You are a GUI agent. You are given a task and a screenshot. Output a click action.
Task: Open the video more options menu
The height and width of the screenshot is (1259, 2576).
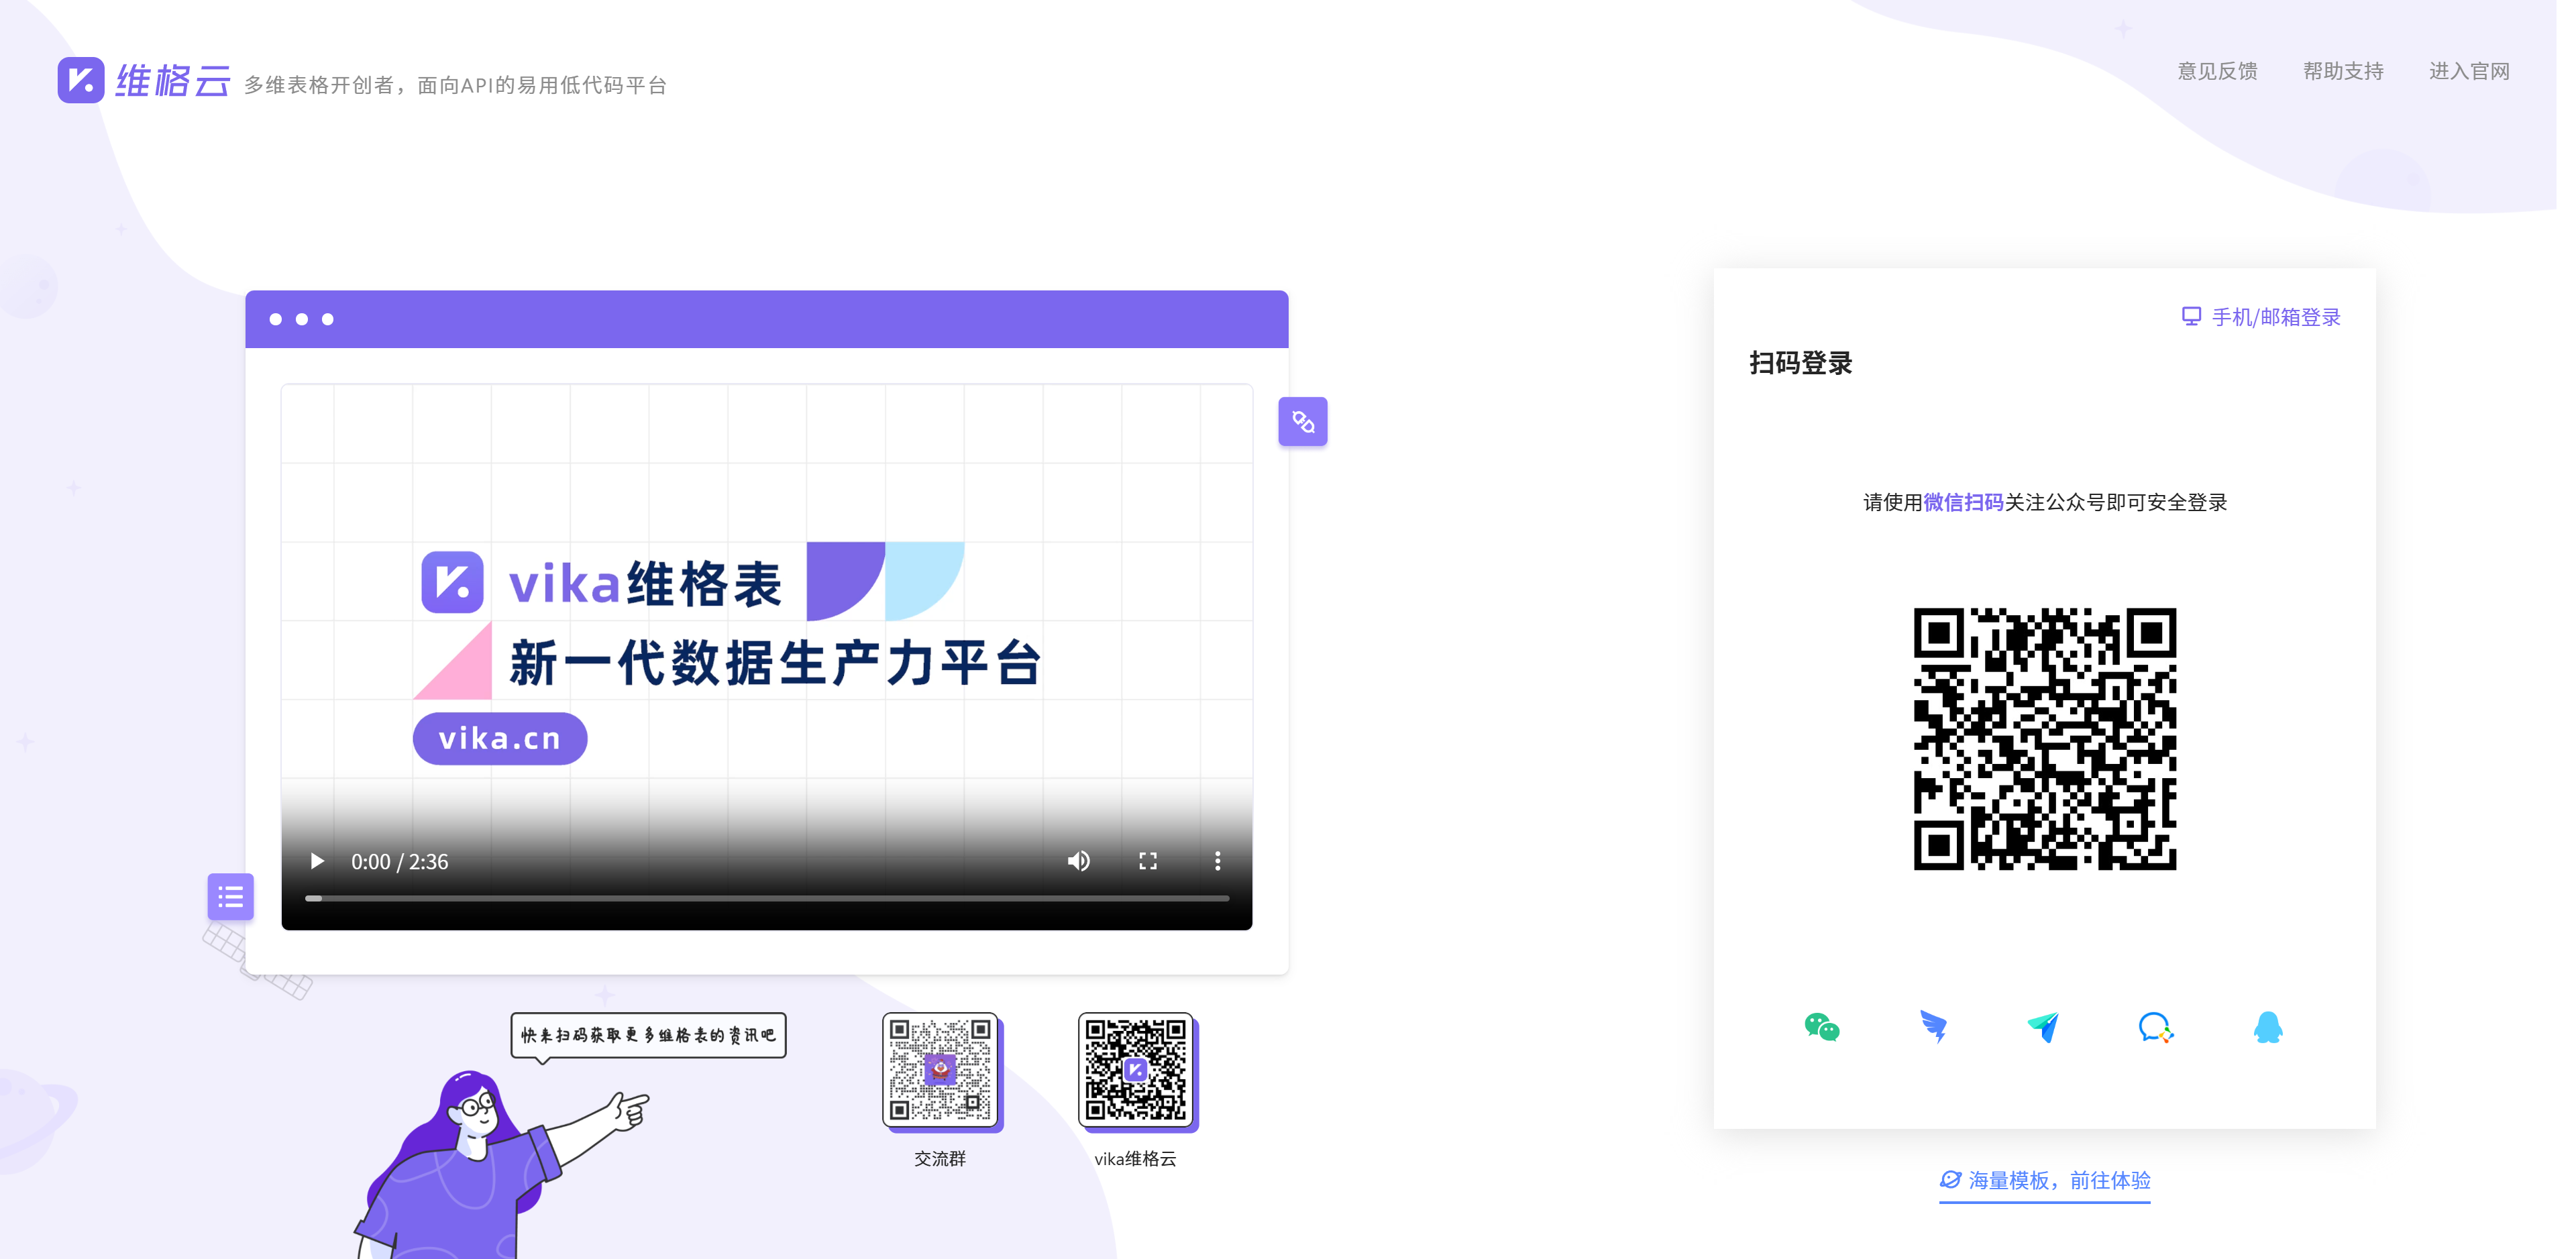click(1217, 861)
